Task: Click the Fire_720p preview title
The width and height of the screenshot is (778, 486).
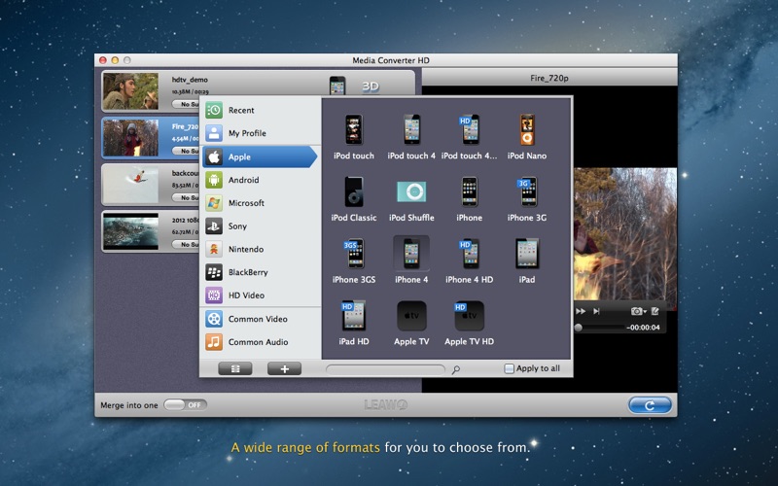Action: click(549, 78)
